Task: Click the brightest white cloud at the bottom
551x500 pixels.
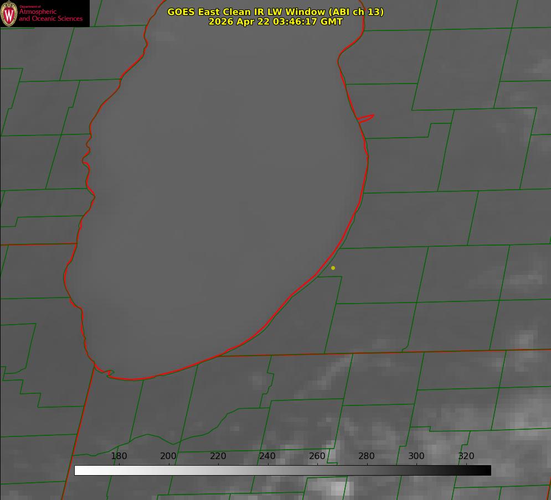Action: [338, 488]
